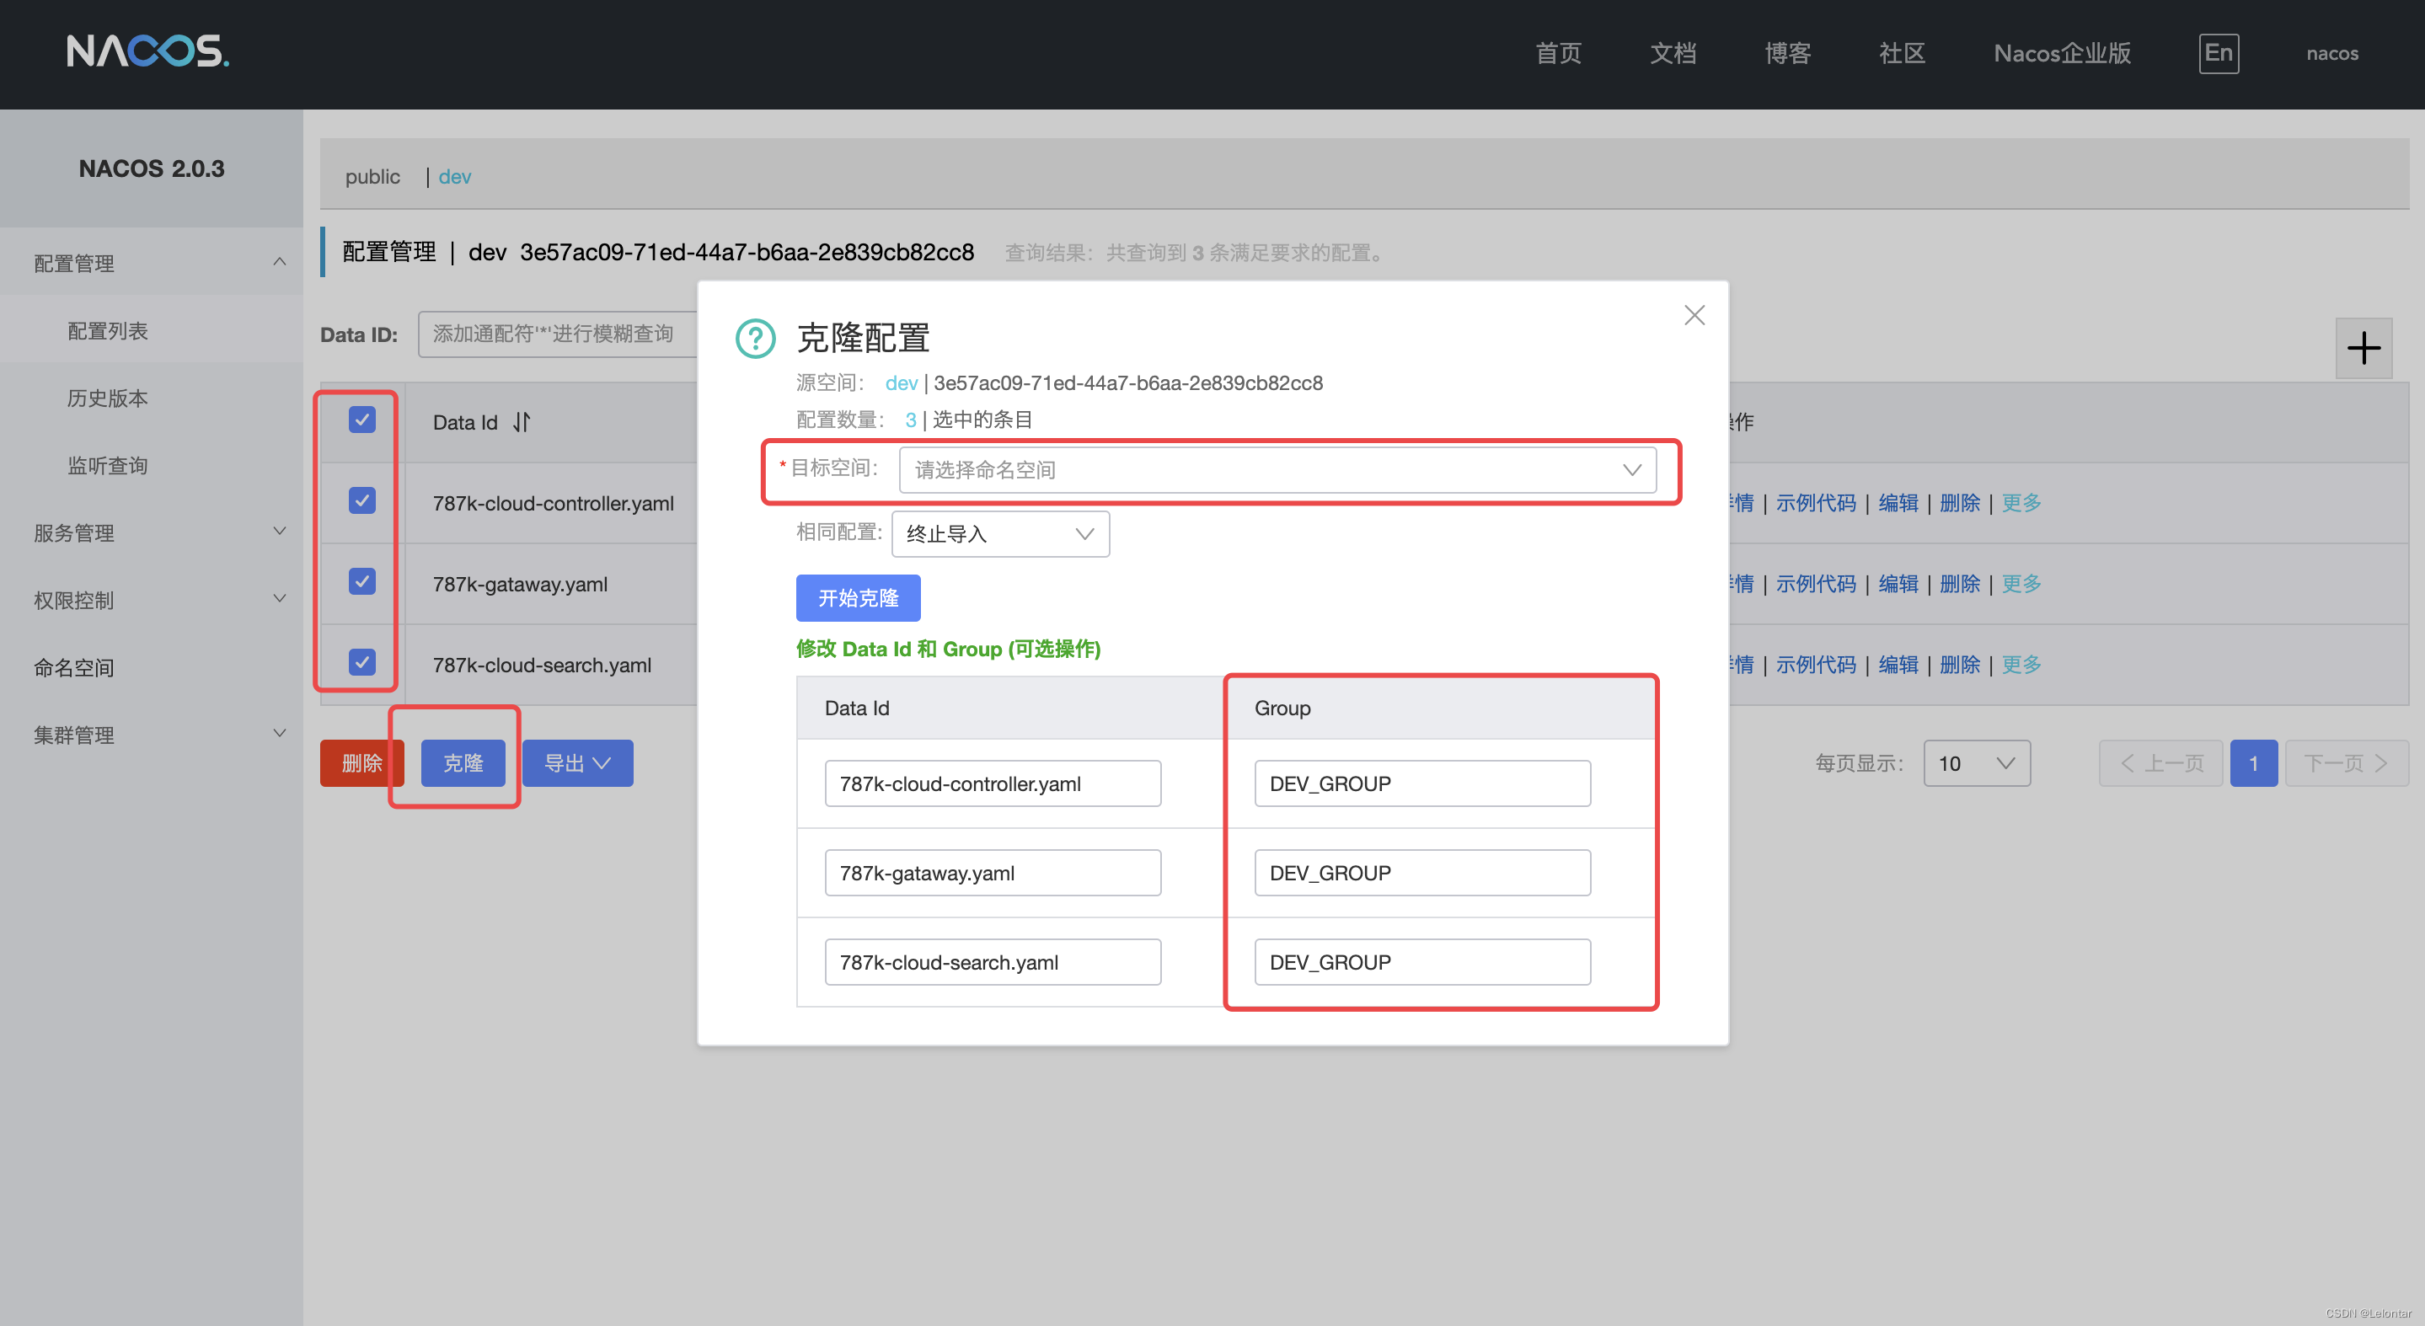Click 787k-cloud-controller.yaml in the config table
Screen dimensions: 2425x1326
553,503
